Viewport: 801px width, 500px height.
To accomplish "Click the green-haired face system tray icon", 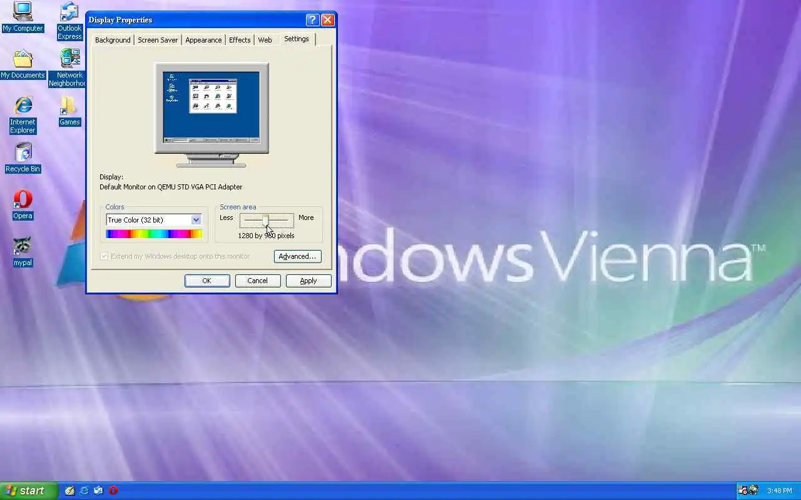I will coord(753,491).
